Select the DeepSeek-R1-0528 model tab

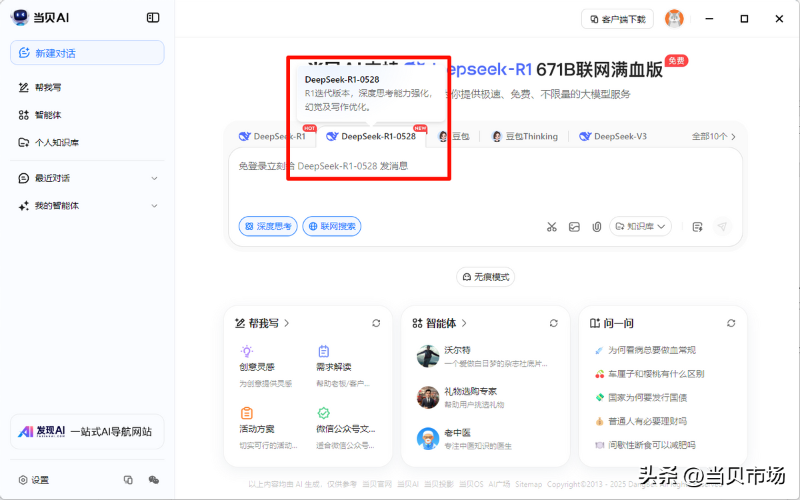coord(371,137)
